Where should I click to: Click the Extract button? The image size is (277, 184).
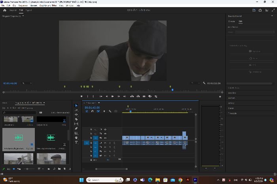(x=138, y=96)
